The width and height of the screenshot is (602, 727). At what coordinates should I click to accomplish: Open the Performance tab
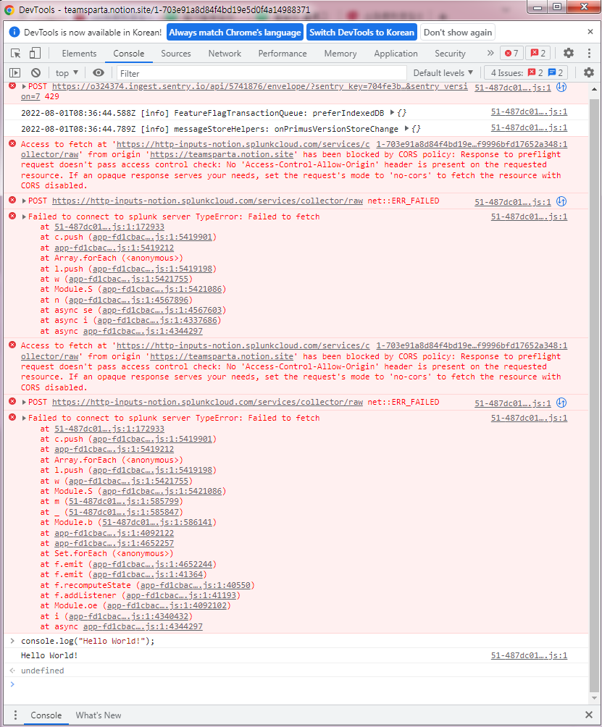point(283,54)
